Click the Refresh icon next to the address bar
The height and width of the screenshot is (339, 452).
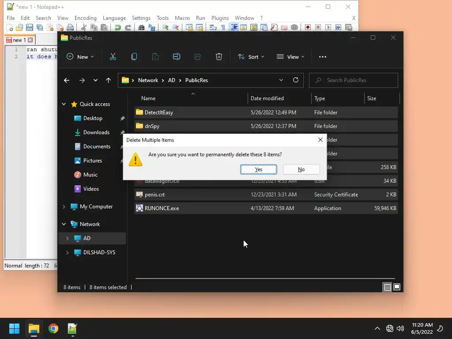296,80
